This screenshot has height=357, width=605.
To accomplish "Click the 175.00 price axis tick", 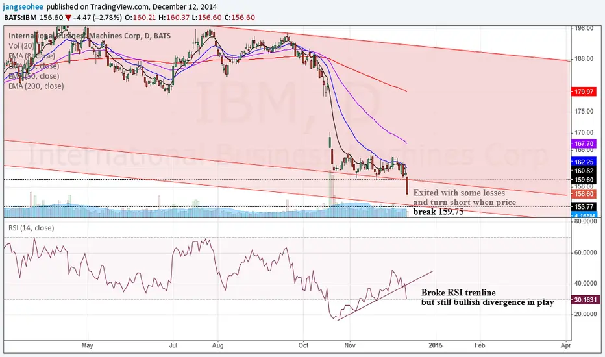I will pyautogui.click(x=584, y=112).
